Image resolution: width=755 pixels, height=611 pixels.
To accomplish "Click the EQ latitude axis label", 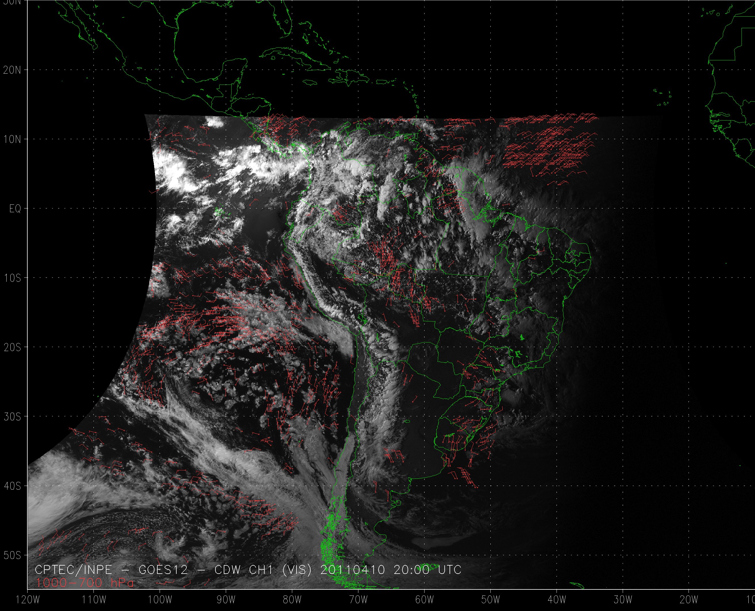I will click(x=15, y=209).
